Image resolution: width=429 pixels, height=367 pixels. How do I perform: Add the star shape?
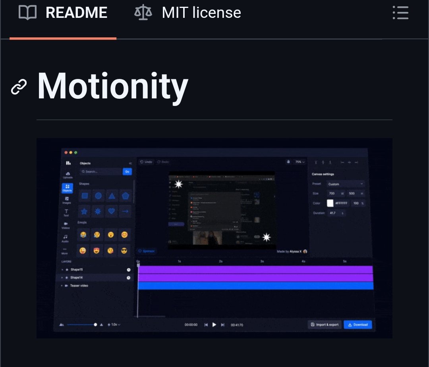pyautogui.click(x=84, y=211)
